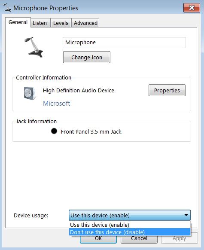Image resolution: width=204 pixels, height=250 pixels.
Task: Click the Cancel button
Action: coord(139,239)
